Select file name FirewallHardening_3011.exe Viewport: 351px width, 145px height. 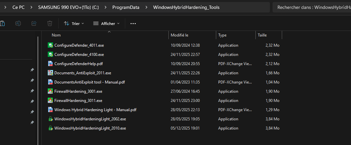coord(78,101)
